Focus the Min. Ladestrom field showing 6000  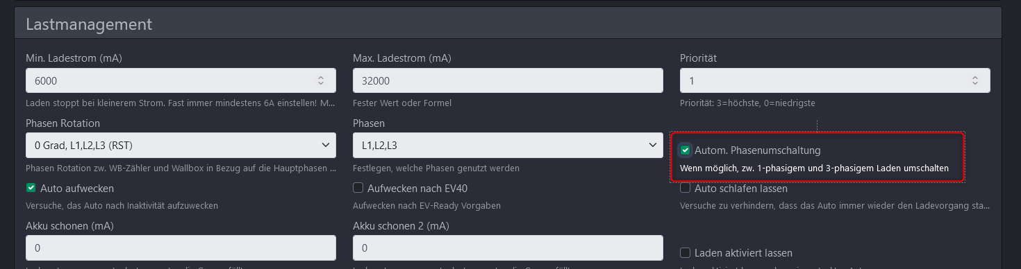[x=181, y=81]
